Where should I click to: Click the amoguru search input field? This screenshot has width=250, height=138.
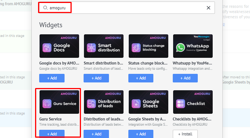[127, 8]
